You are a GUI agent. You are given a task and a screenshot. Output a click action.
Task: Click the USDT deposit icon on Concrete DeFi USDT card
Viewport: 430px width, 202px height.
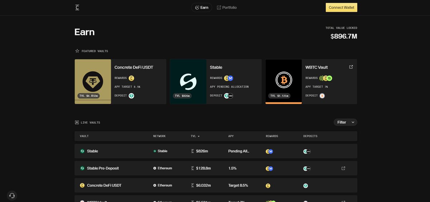(132, 96)
